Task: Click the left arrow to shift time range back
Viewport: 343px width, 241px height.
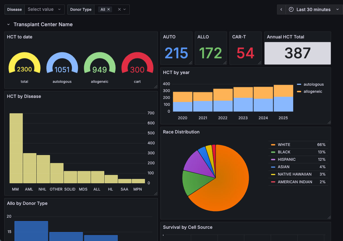Action: coord(281,9)
